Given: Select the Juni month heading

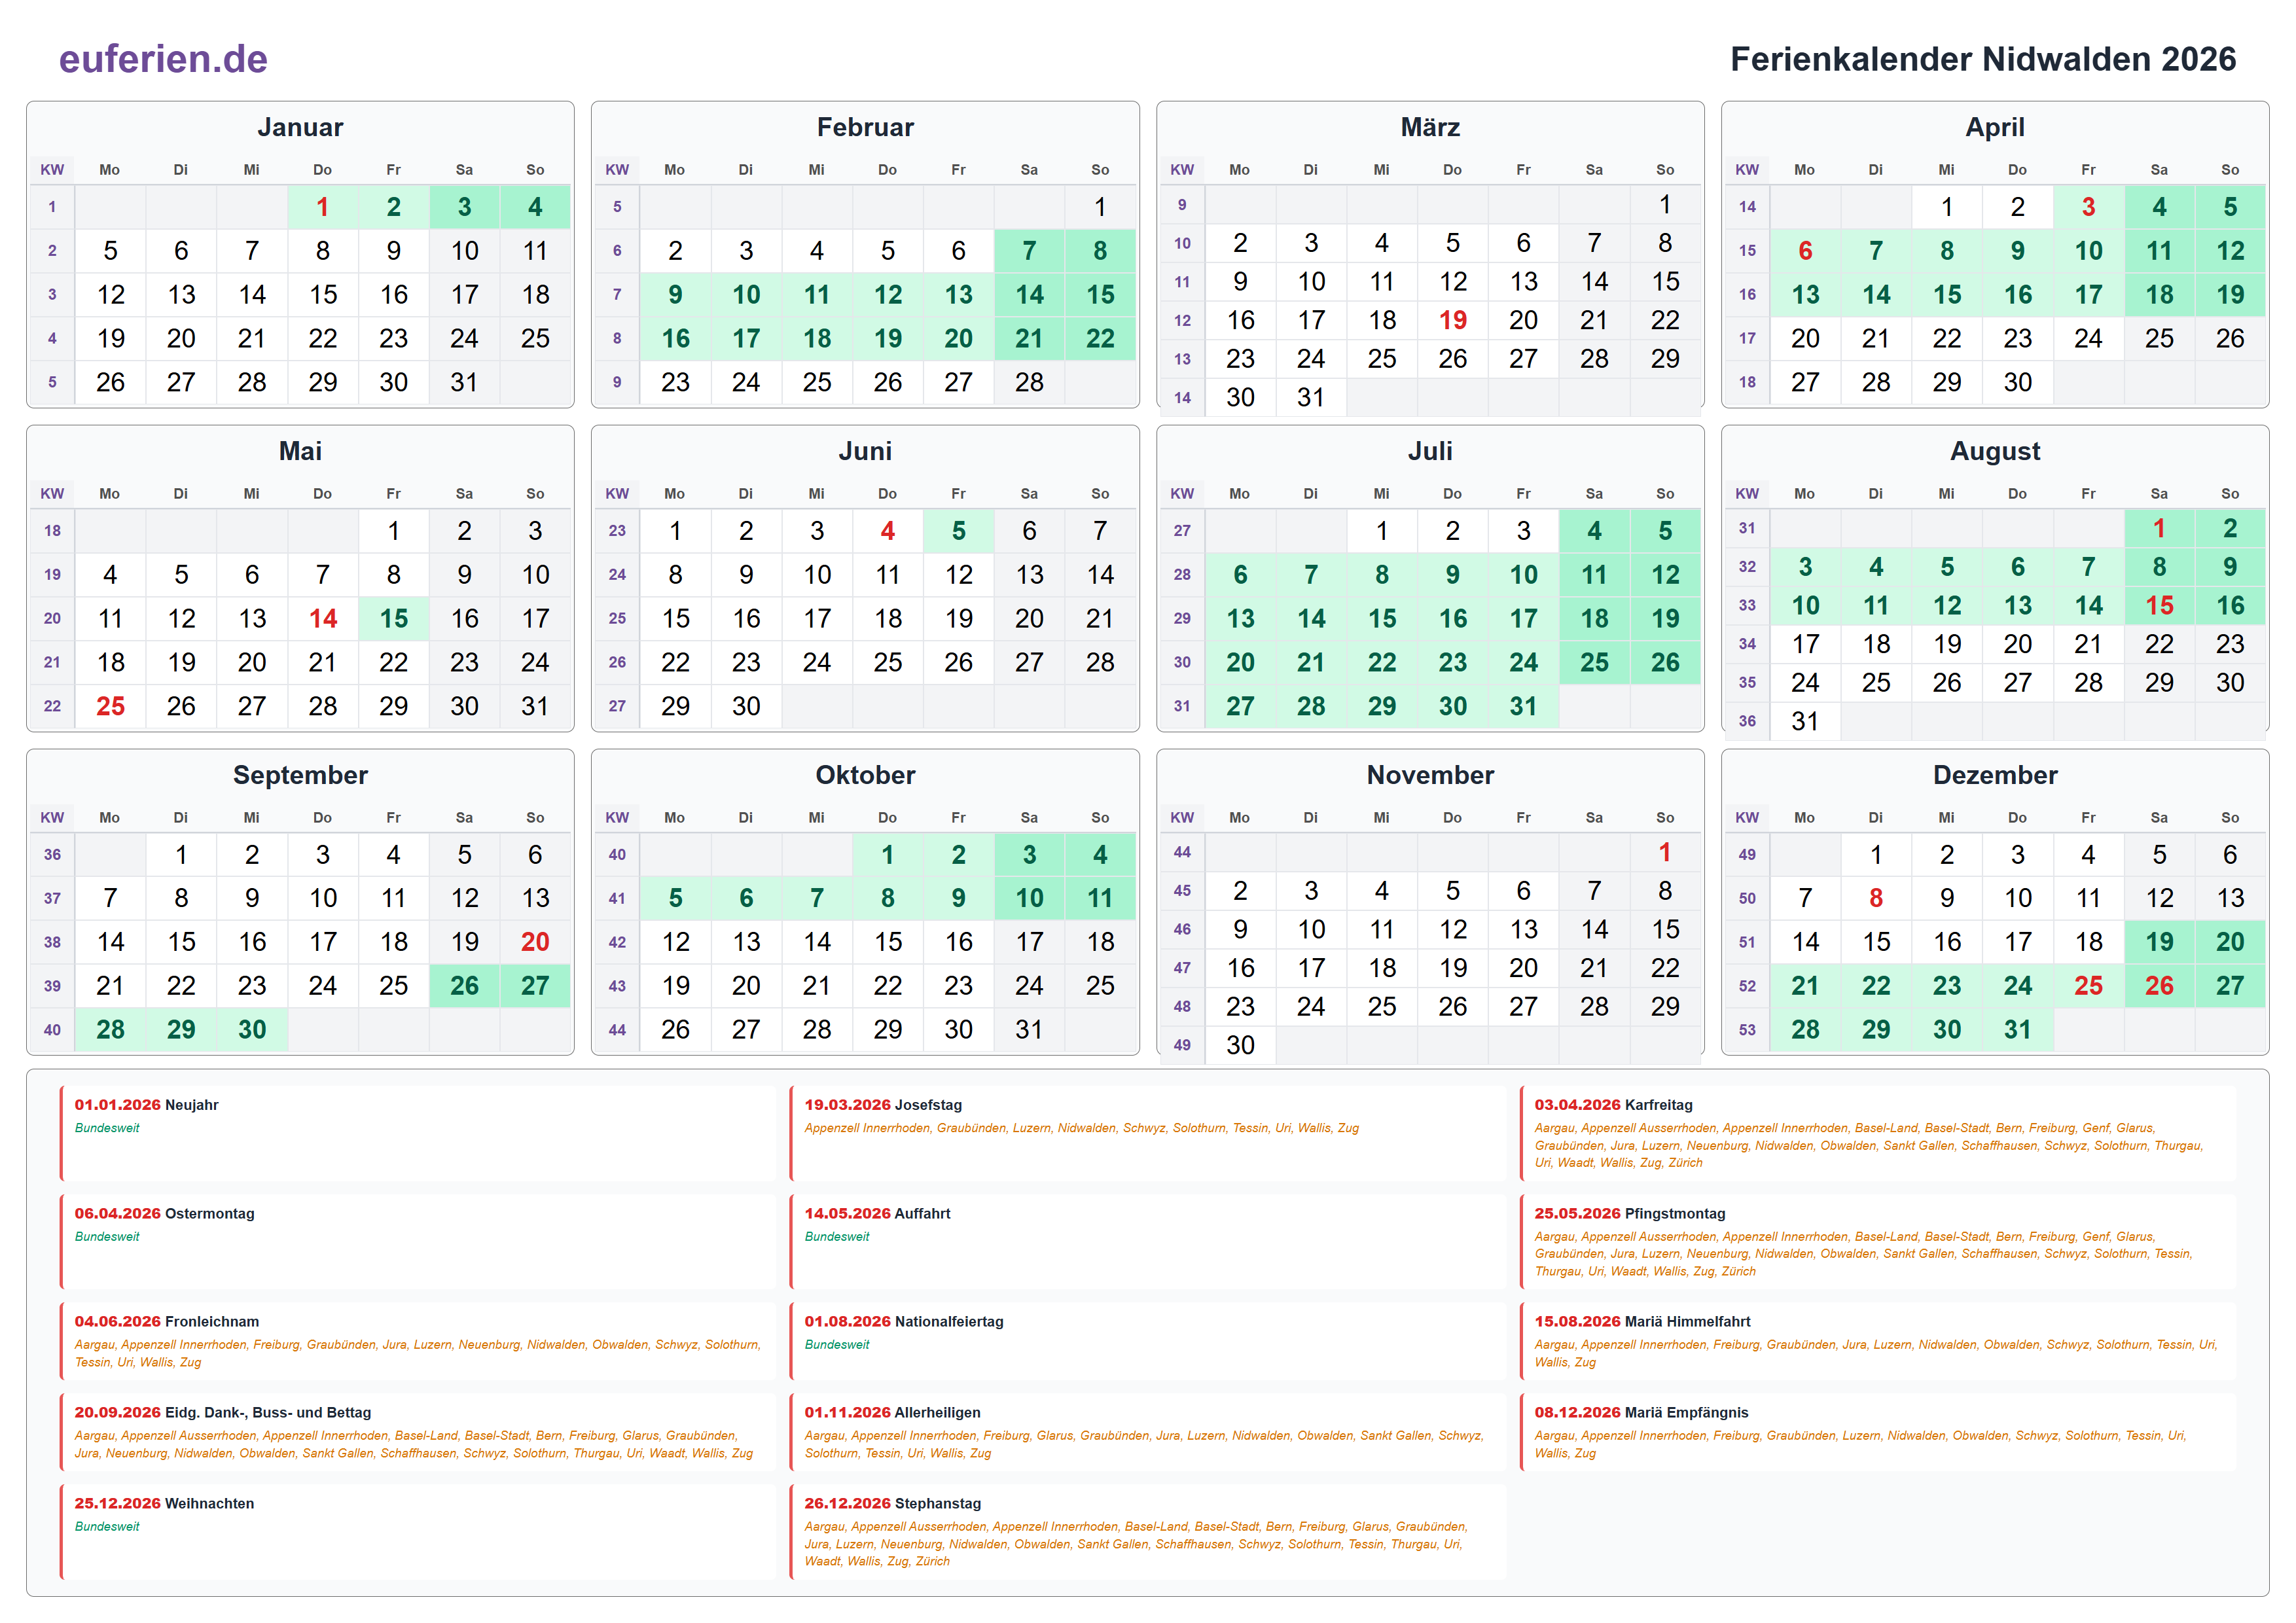Looking at the screenshot, I should (865, 451).
